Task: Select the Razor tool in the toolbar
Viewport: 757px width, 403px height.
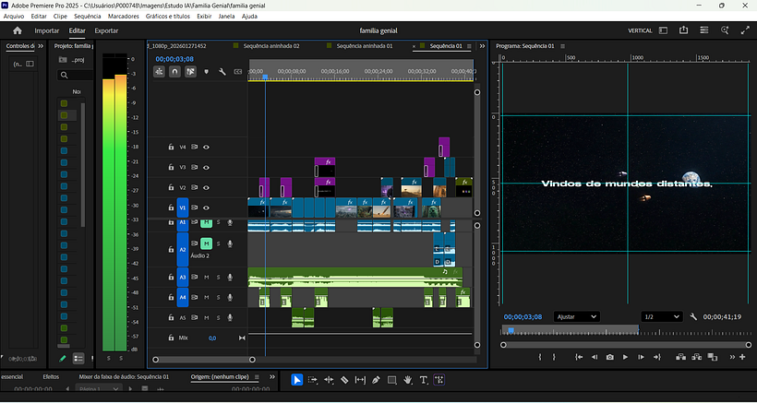Action: pos(344,380)
